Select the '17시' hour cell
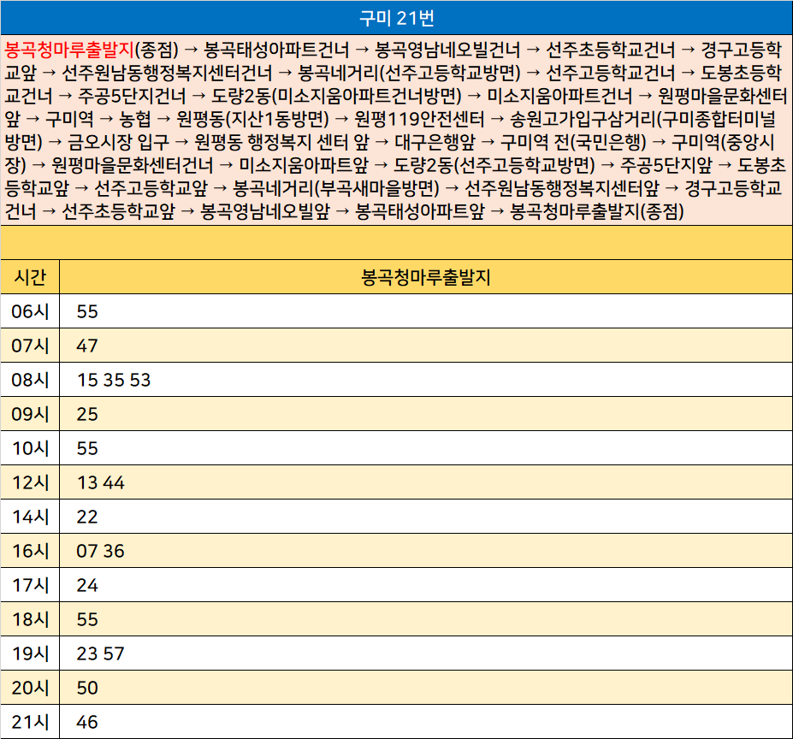The height and width of the screenshot is (739, 793). coord(30,585)
